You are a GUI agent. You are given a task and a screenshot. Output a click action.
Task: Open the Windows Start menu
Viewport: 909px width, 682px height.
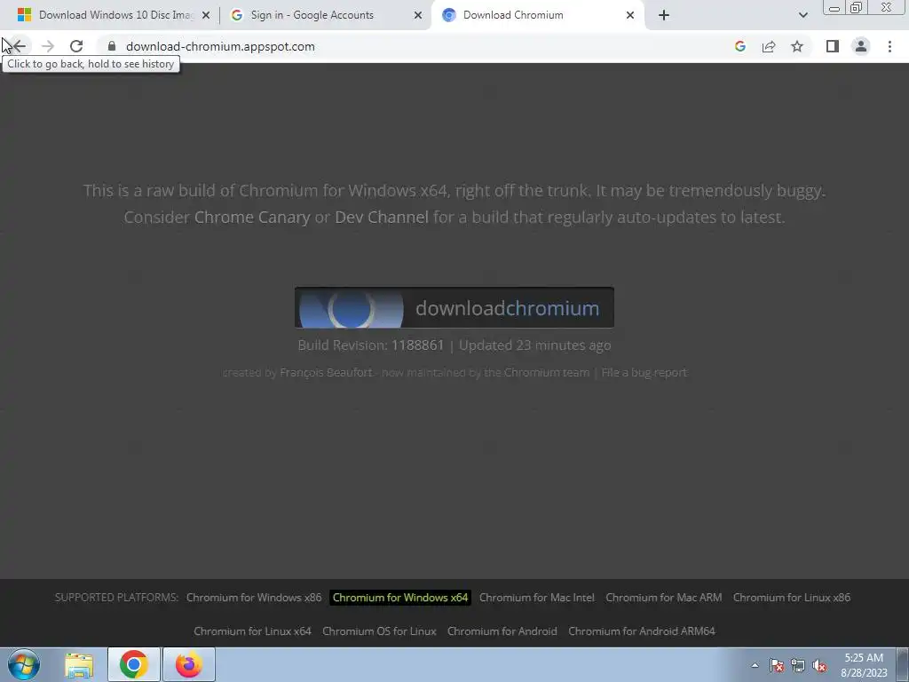(x=24, y=664)
